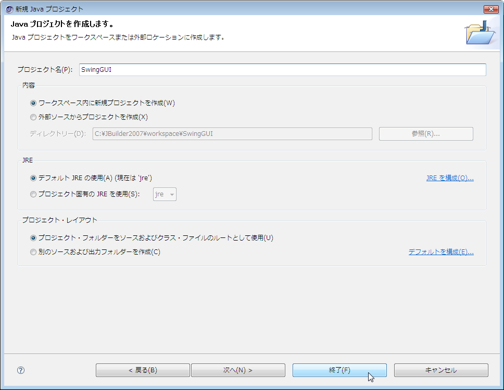504x390 pixels.
Task: Select 外部ソースからプロジェクトを作成 radio option
Action: point(34,117)
